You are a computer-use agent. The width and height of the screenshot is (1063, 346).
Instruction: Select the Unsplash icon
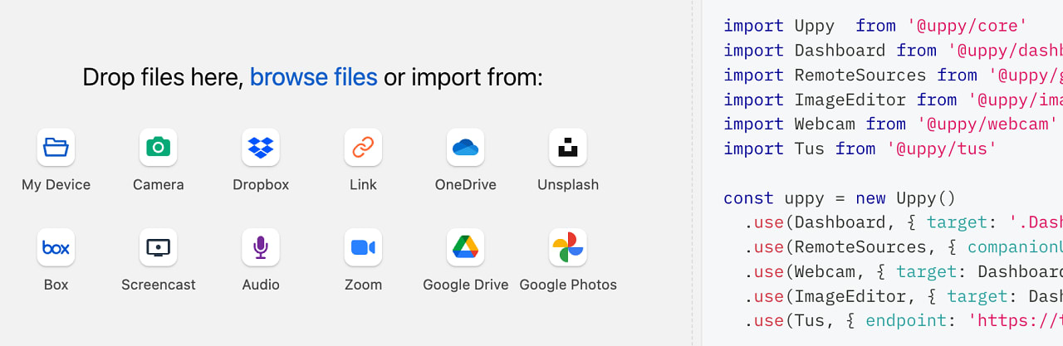[x=568, y=148]
